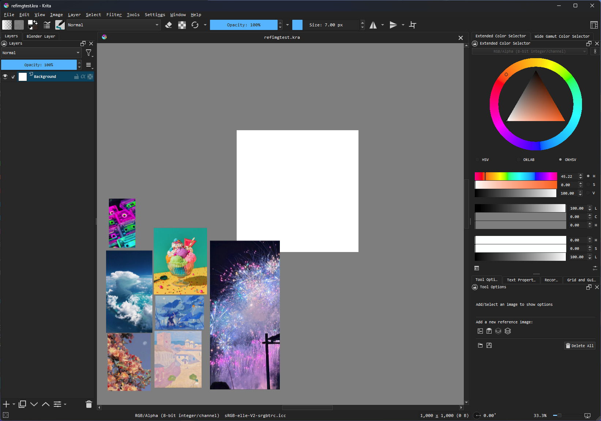The height and width of the screenshot is (421, 601).
Task: Save the reference image set
Action: click(489, 345)
